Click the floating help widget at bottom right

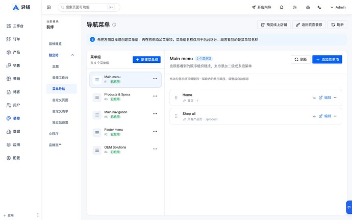pyautogui.click(x=349, y=207)
